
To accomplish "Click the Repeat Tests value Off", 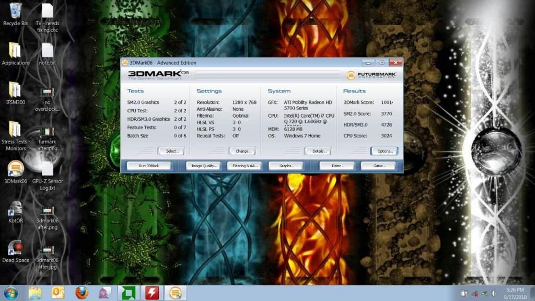I will 236,136.
